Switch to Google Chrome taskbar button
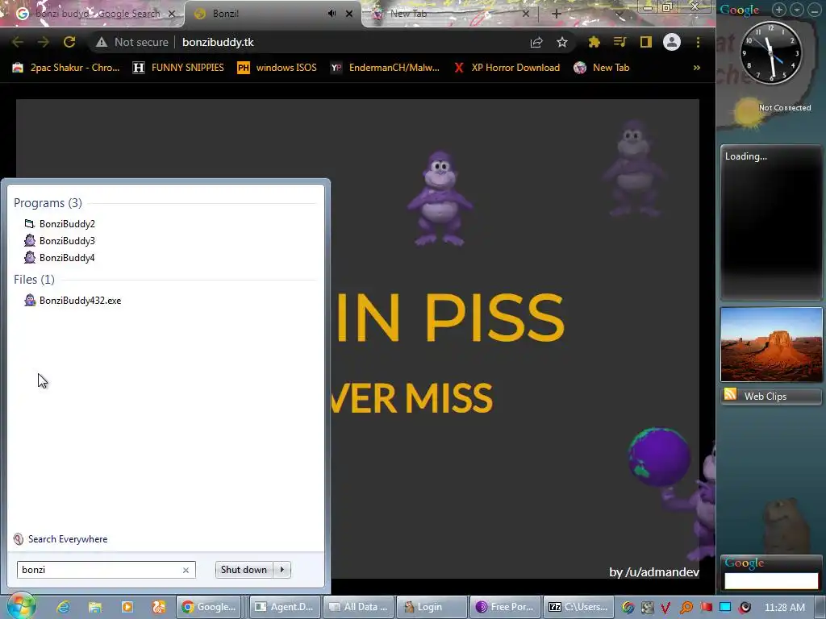This screenshot has height=619, width=826. click(209, 607)
